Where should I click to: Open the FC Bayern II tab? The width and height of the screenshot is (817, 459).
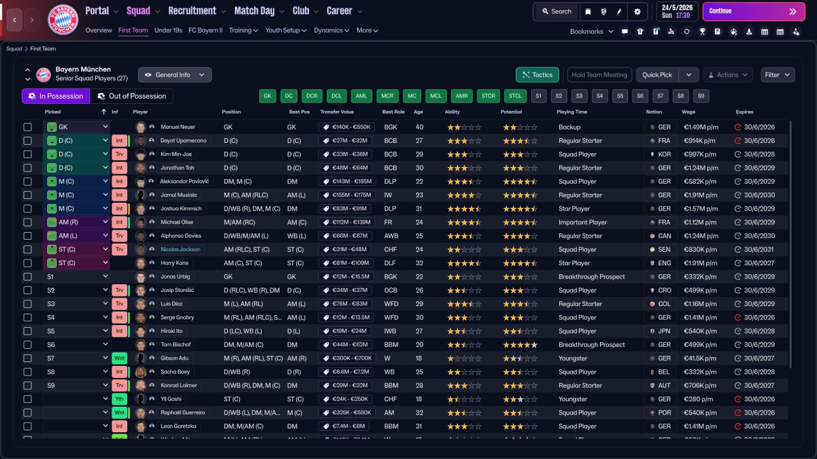click(206, 31)
